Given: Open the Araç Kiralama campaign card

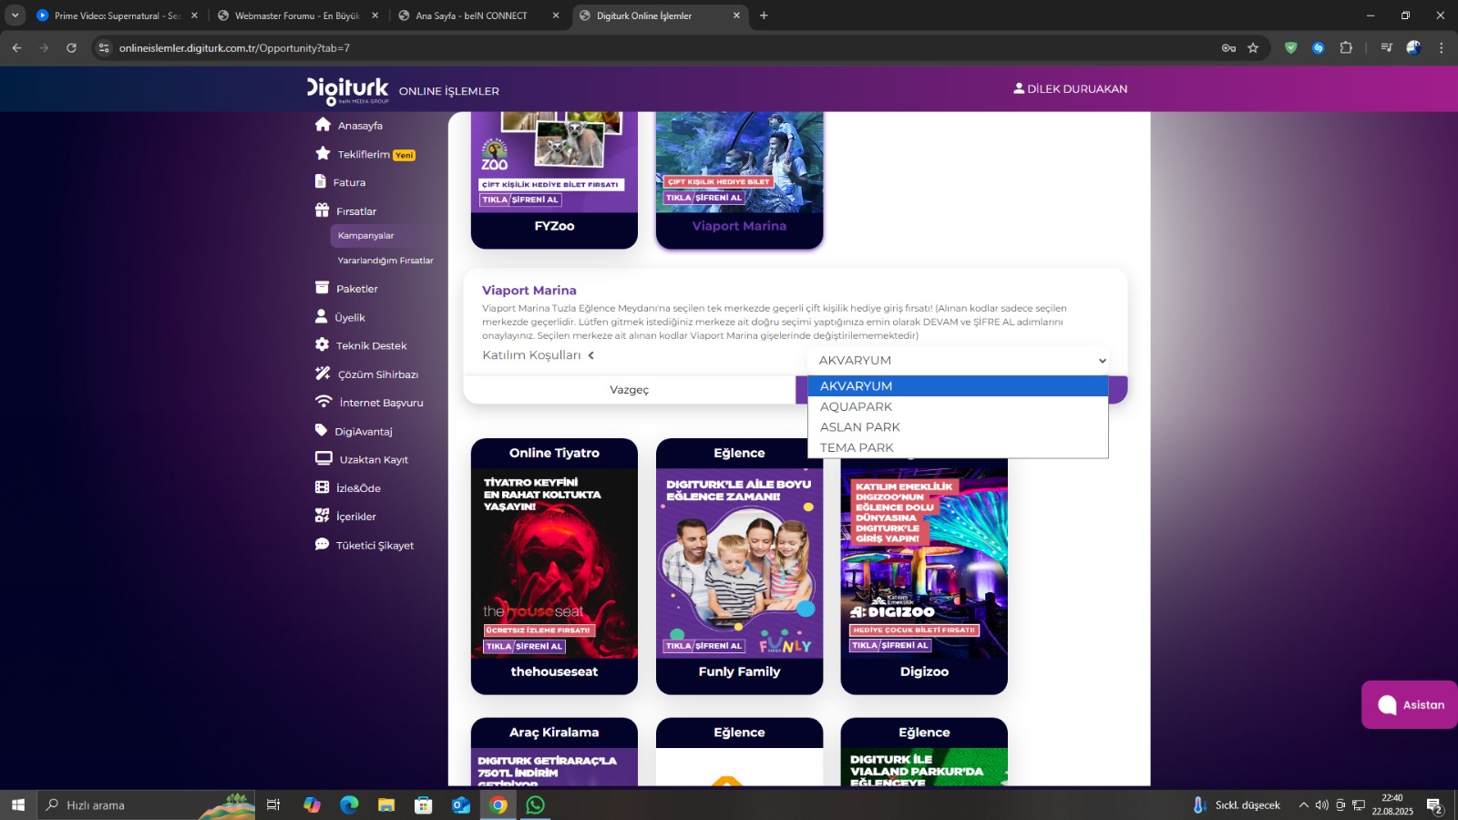Looking at the screenshot, I should tap(554, 752).
